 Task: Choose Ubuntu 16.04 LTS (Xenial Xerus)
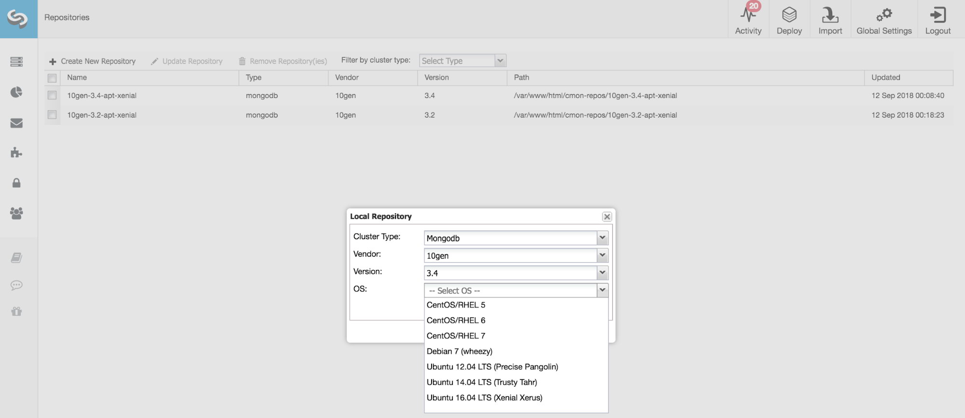(x=516, y=398)
